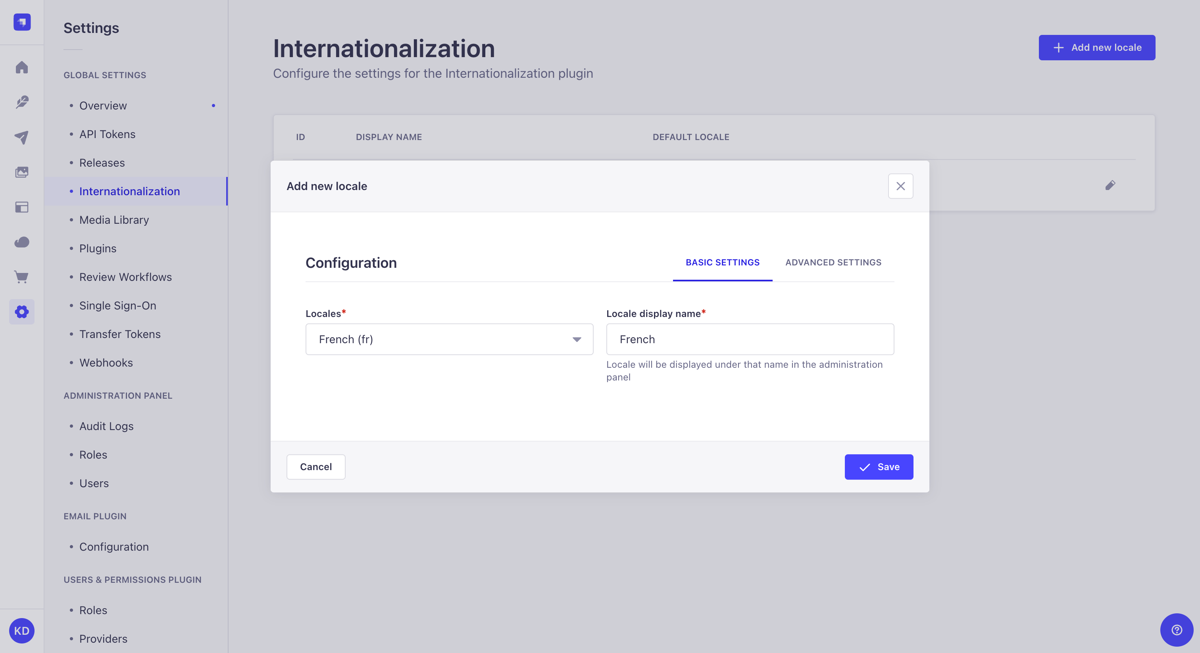
Task: Expand French locale dropdown options
Action: pyautogui.click(x=577, y=338)
